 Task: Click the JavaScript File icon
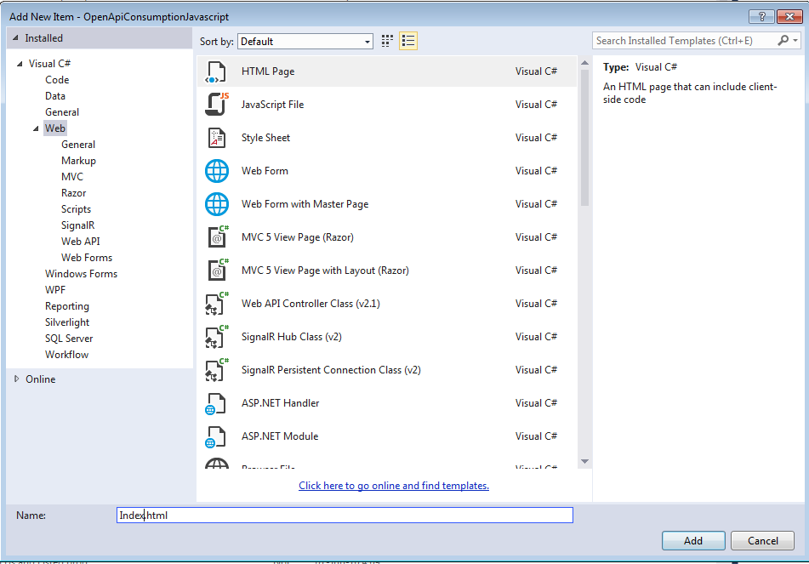click(217, 105)
